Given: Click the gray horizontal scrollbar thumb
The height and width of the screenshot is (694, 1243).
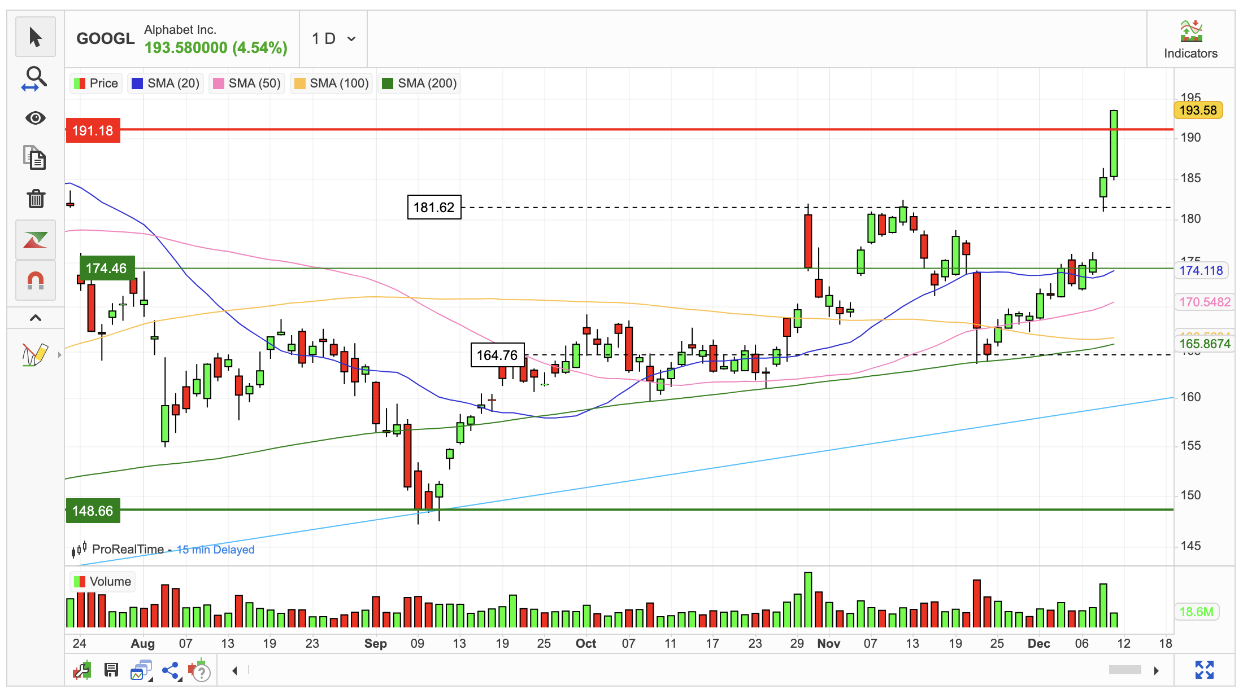Looking at the screenshot, I should [x=1125, y=670].
